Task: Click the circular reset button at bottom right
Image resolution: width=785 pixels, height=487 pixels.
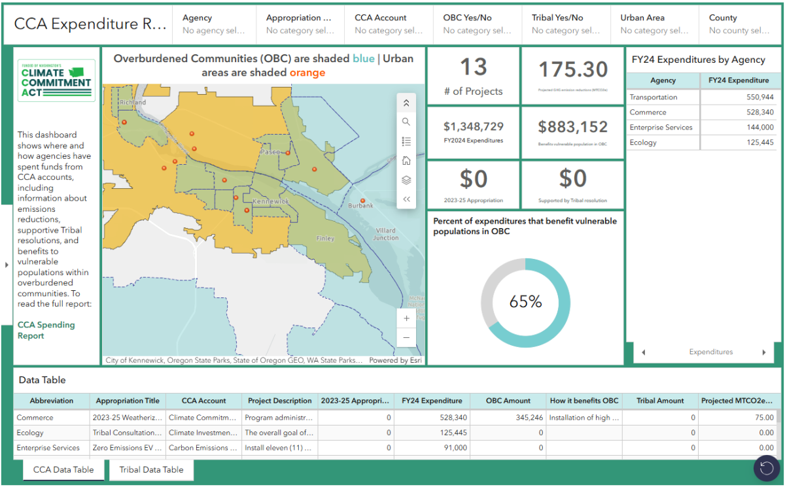Action: 765,467
